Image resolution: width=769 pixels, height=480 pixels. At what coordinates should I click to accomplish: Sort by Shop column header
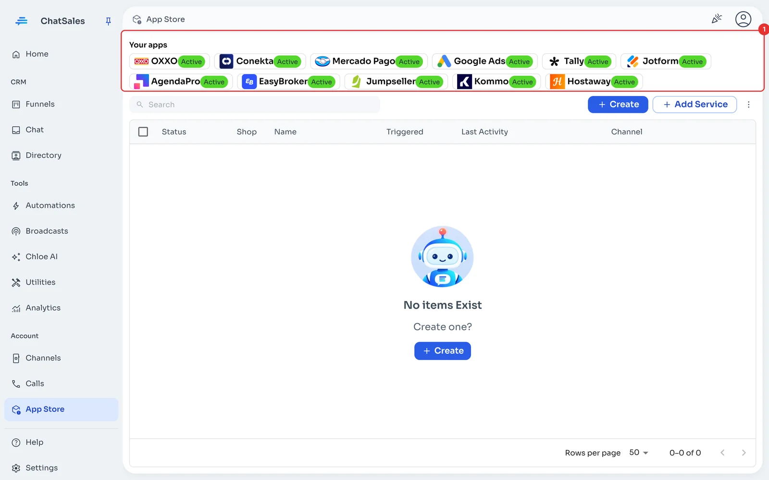point(247,132)
